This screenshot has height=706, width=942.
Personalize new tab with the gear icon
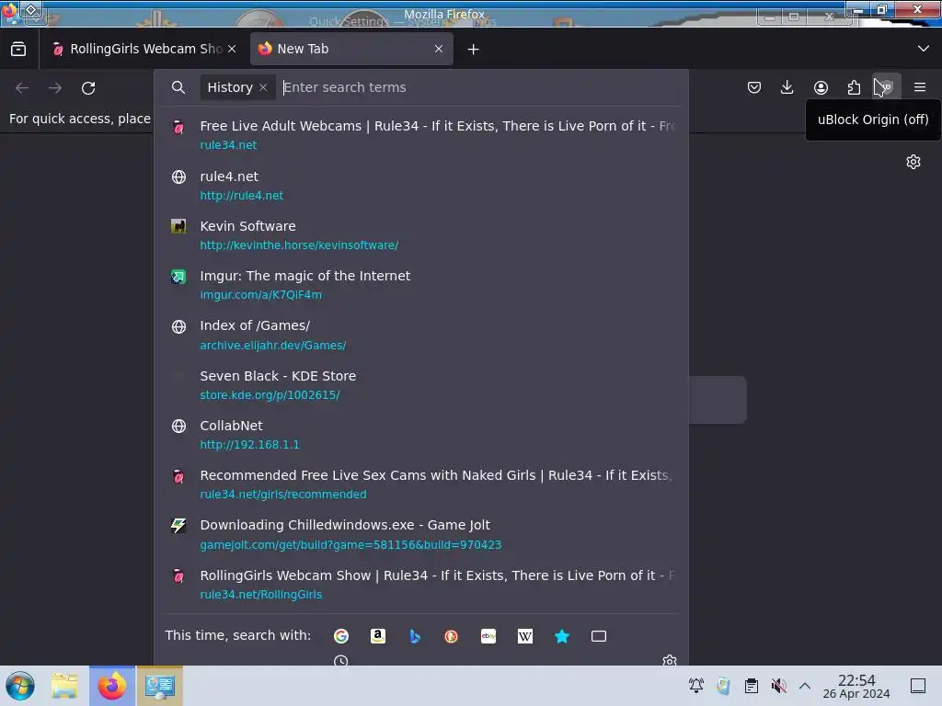click(x=913, y=162)
